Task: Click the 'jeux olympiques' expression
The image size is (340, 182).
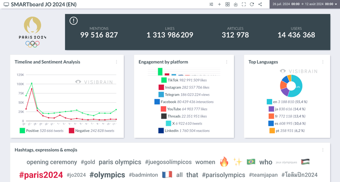Action: (286, 162)
